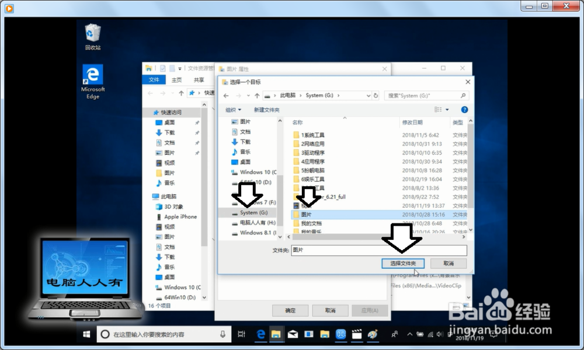Image resolution: width=584 pixels, height=350 pixels.
Task: Open the Explorer quick access toolbar dropdown
Action: (179, 68)
